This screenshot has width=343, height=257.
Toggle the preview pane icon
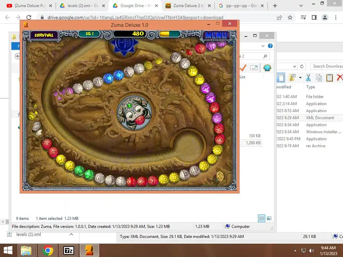pyautogui.click(x=281, y=78)
